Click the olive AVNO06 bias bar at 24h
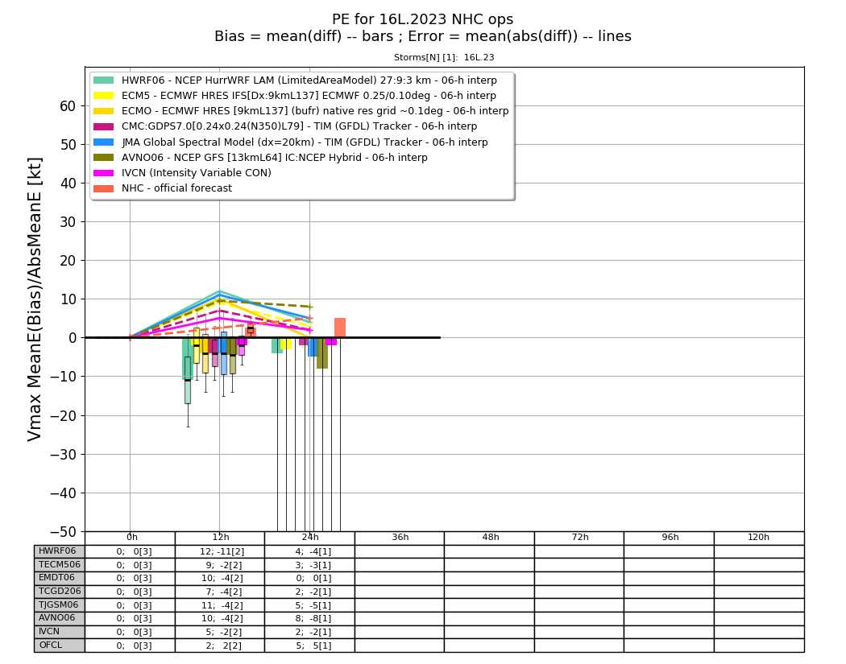Screen dimensions: 846x664 (x=322, y=353)
